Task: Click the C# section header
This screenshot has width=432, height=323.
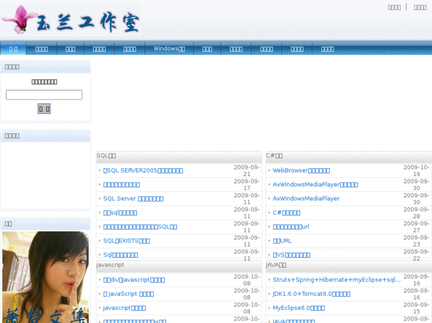Action: pyautogui.click(x=275, y=156)
